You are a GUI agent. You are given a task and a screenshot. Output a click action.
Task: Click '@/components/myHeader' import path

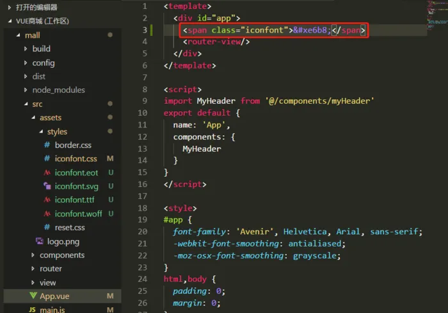tap(319, 101)
